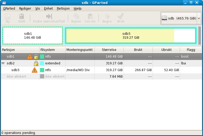Screen dimensions: 203x136
Task: Open the Hjelp menu
Action: click(x=77, y=9)
